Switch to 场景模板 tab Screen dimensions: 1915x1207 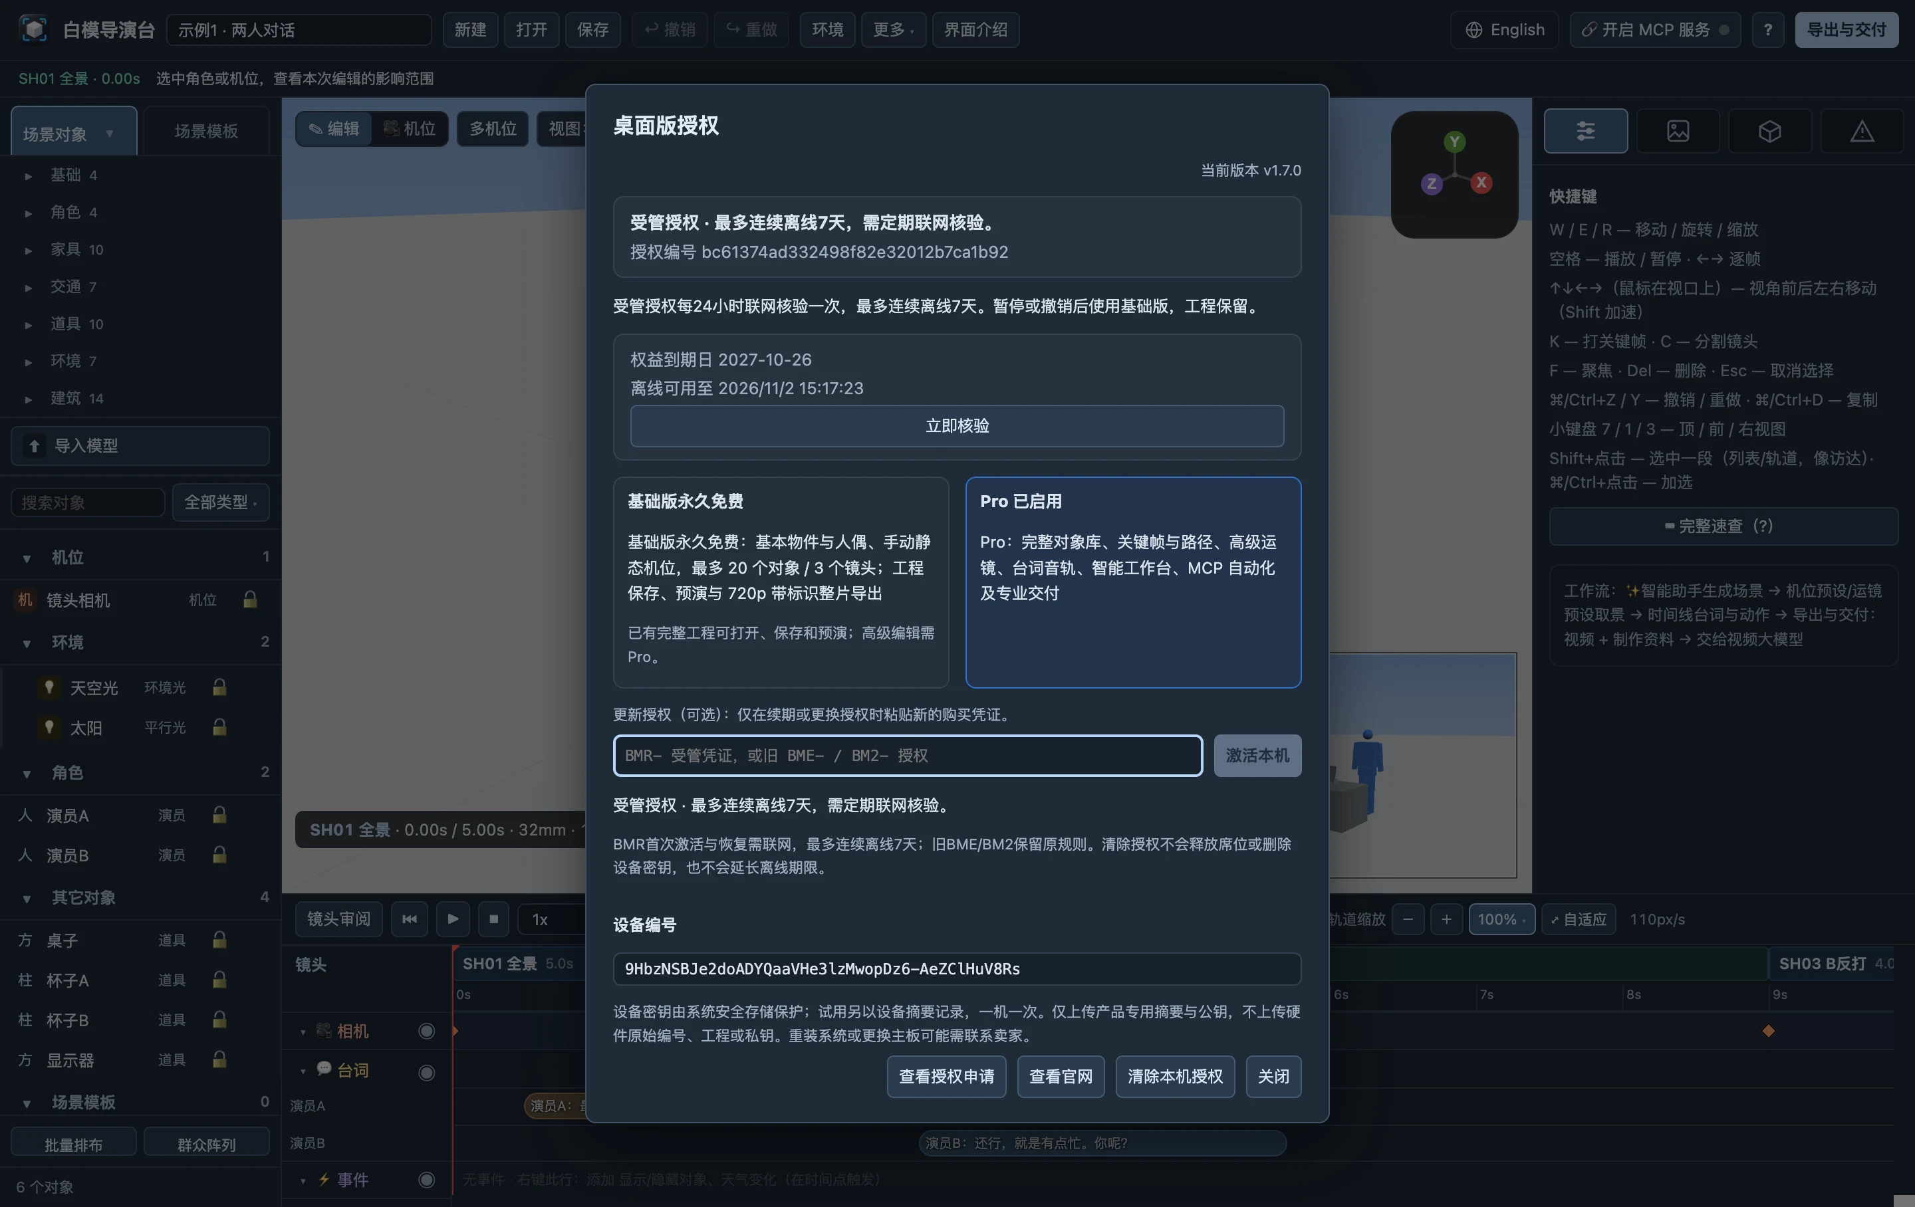pos(206,131)
